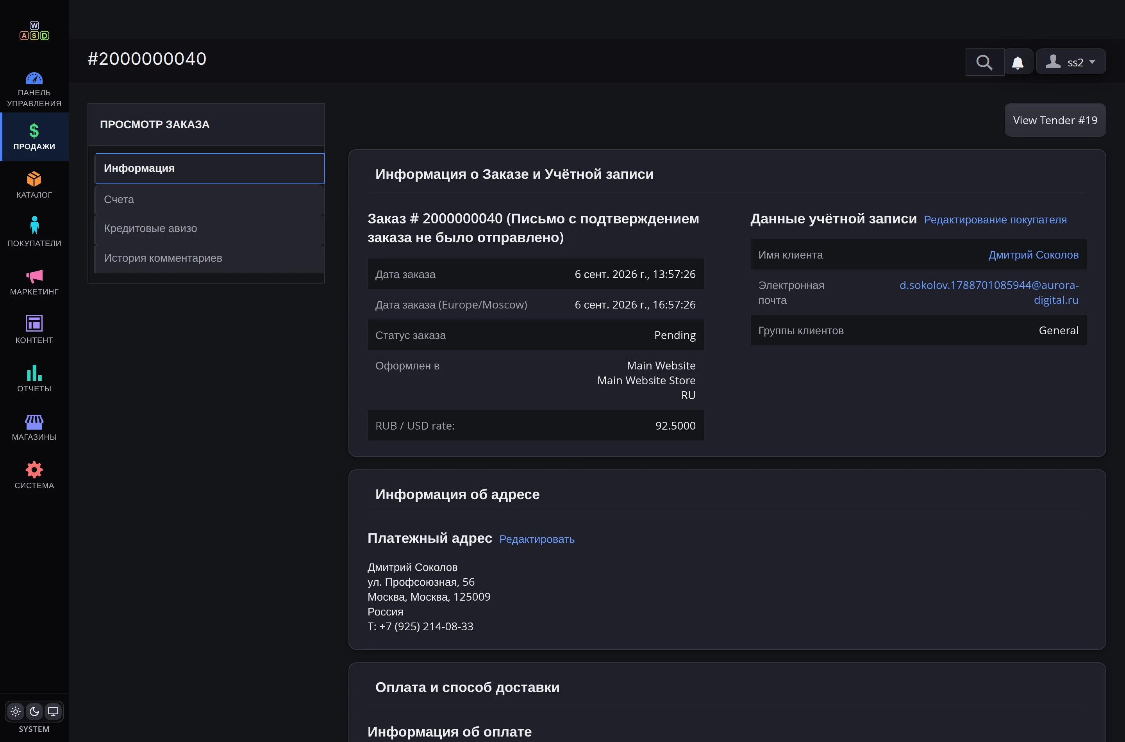Switch to the Счета tab
The width and height of the screenshot is (1125, 742).
(x=210, y=199)
